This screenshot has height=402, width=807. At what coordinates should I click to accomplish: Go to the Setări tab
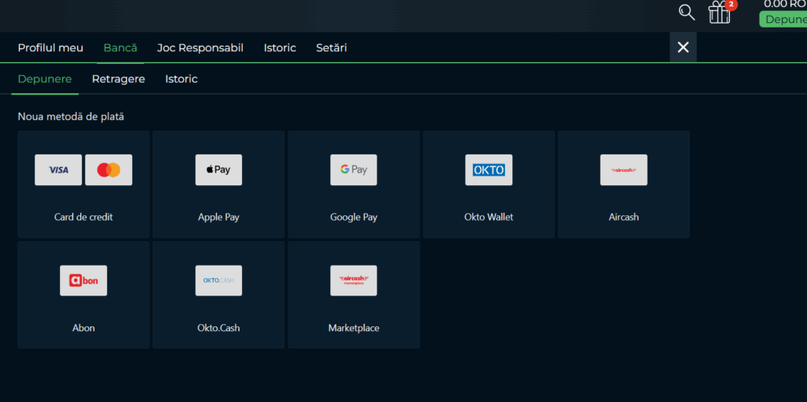point(331,48)
